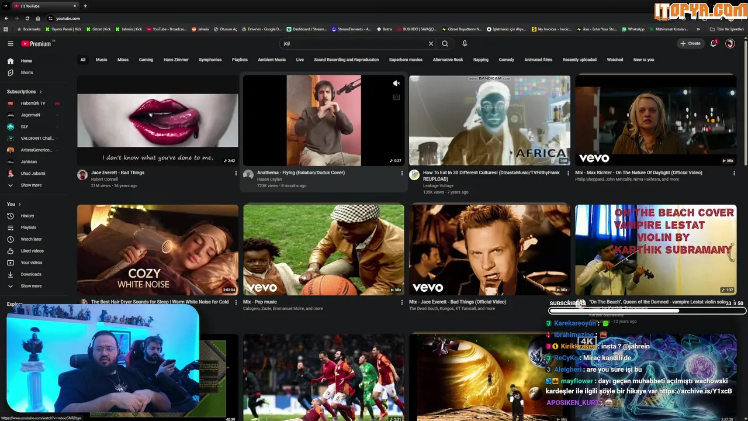Viewport: 748px width, 421px height.
Task: Reload the page in the browser
Action: (x=27, y=18)
